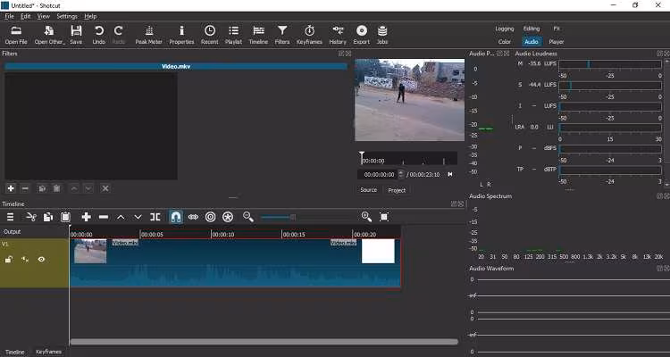Viewport: 670px width, 357px height.
Task: Toggle timeline snapping magnet
Action: tap(175, 217)
